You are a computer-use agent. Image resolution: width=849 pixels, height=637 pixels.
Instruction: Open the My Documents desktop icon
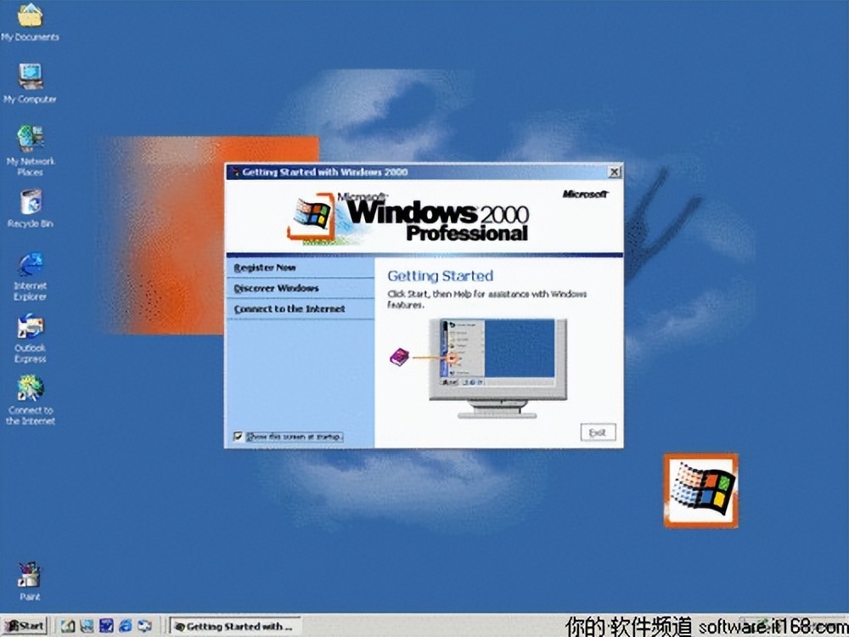pyautogui.click(x=31, y=17)
